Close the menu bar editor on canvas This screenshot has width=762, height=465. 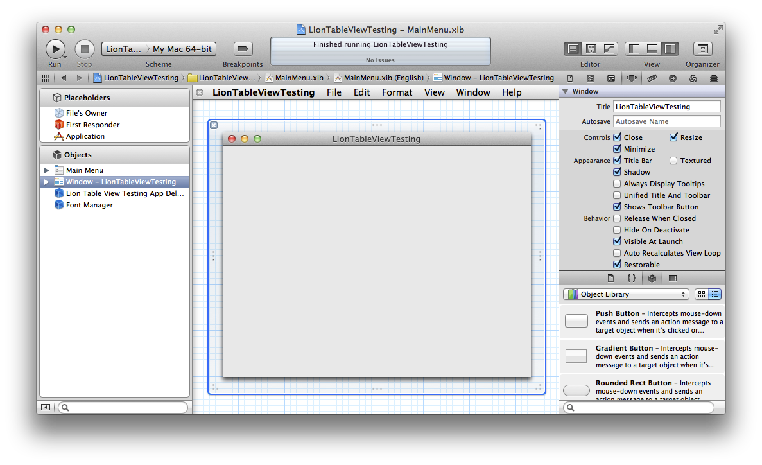pyautogui.click(x=200, y=92)
